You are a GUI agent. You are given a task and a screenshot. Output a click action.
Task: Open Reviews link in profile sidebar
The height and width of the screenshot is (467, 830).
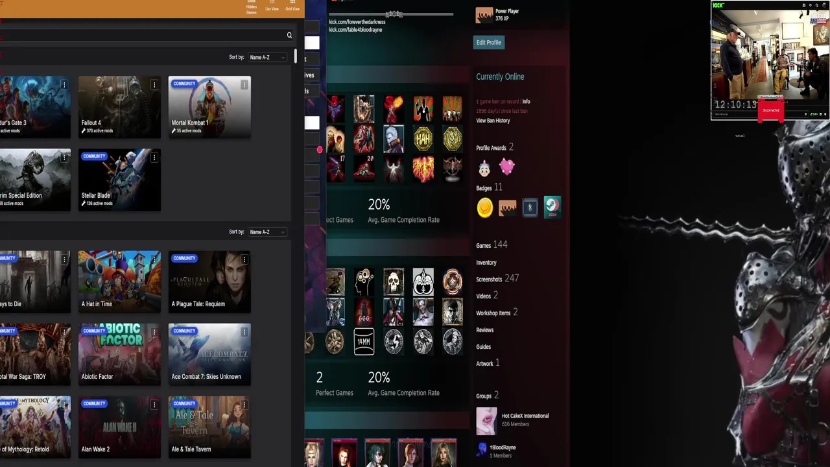click(485, 330)
